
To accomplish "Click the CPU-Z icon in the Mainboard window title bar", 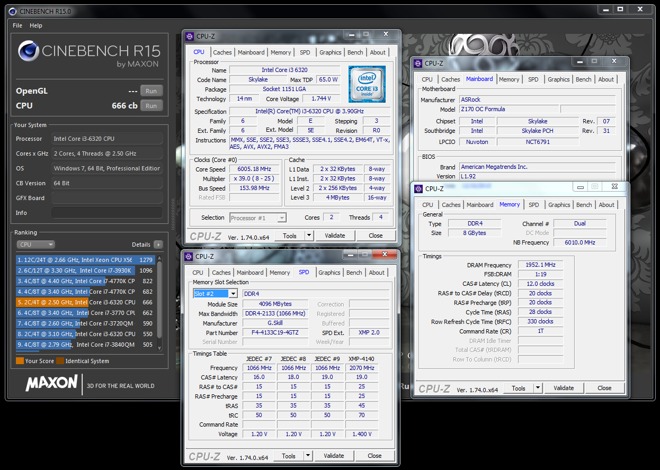I will (x=417, y=63).
